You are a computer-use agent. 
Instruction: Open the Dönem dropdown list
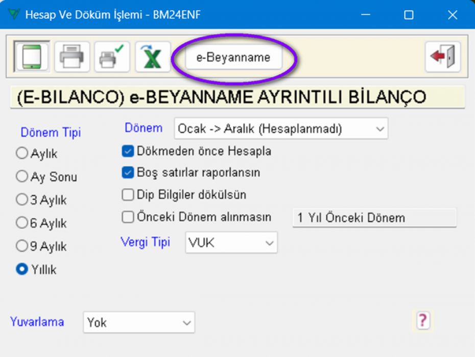click(x=281, y=129)
